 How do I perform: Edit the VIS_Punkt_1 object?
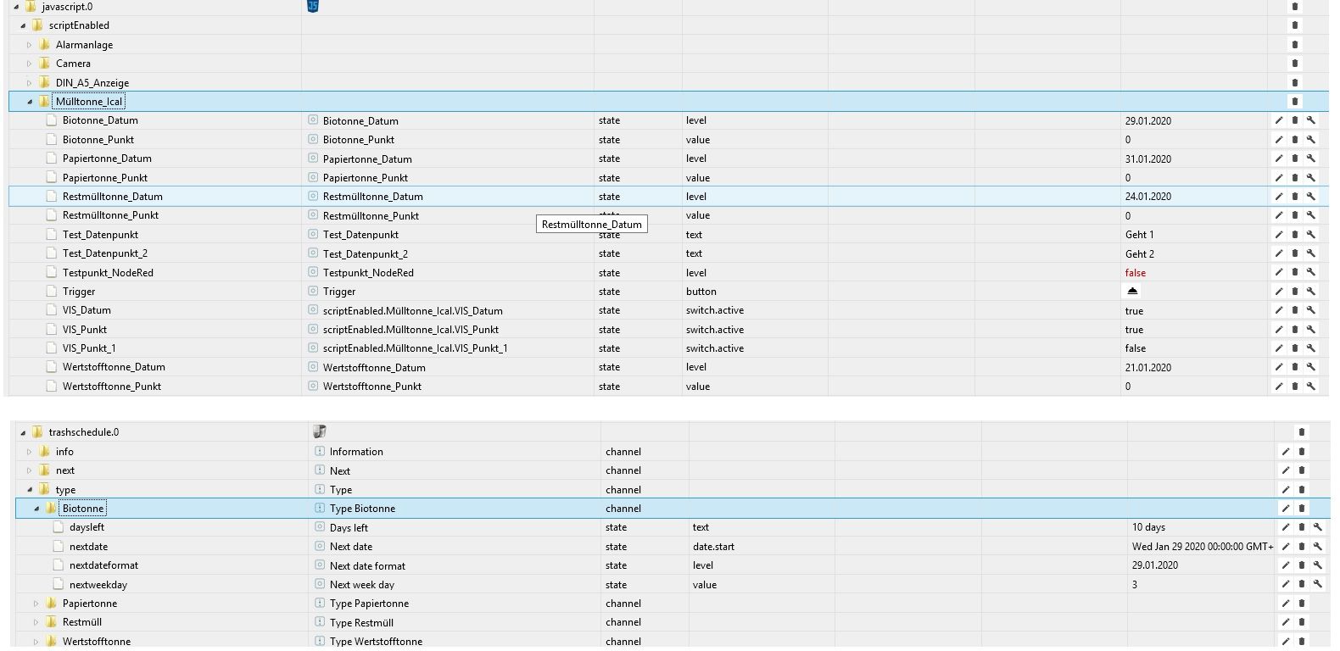[x=1279, y=348]
